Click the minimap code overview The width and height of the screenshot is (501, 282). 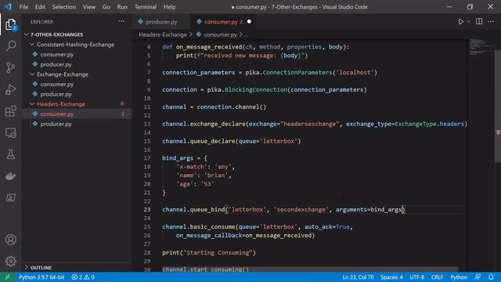(481, 47)
